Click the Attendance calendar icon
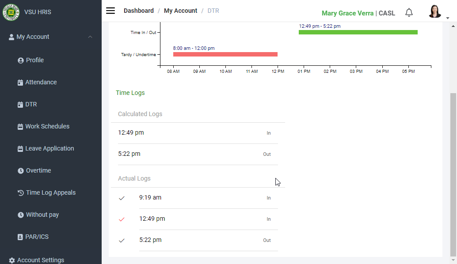 [x=20, y=83]
